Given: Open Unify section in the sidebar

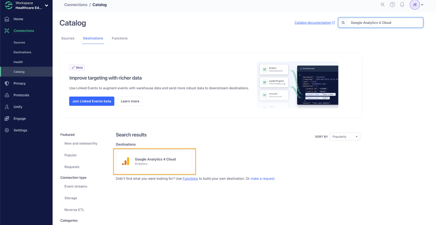Looking at the screenshot, I should point(18,107).
